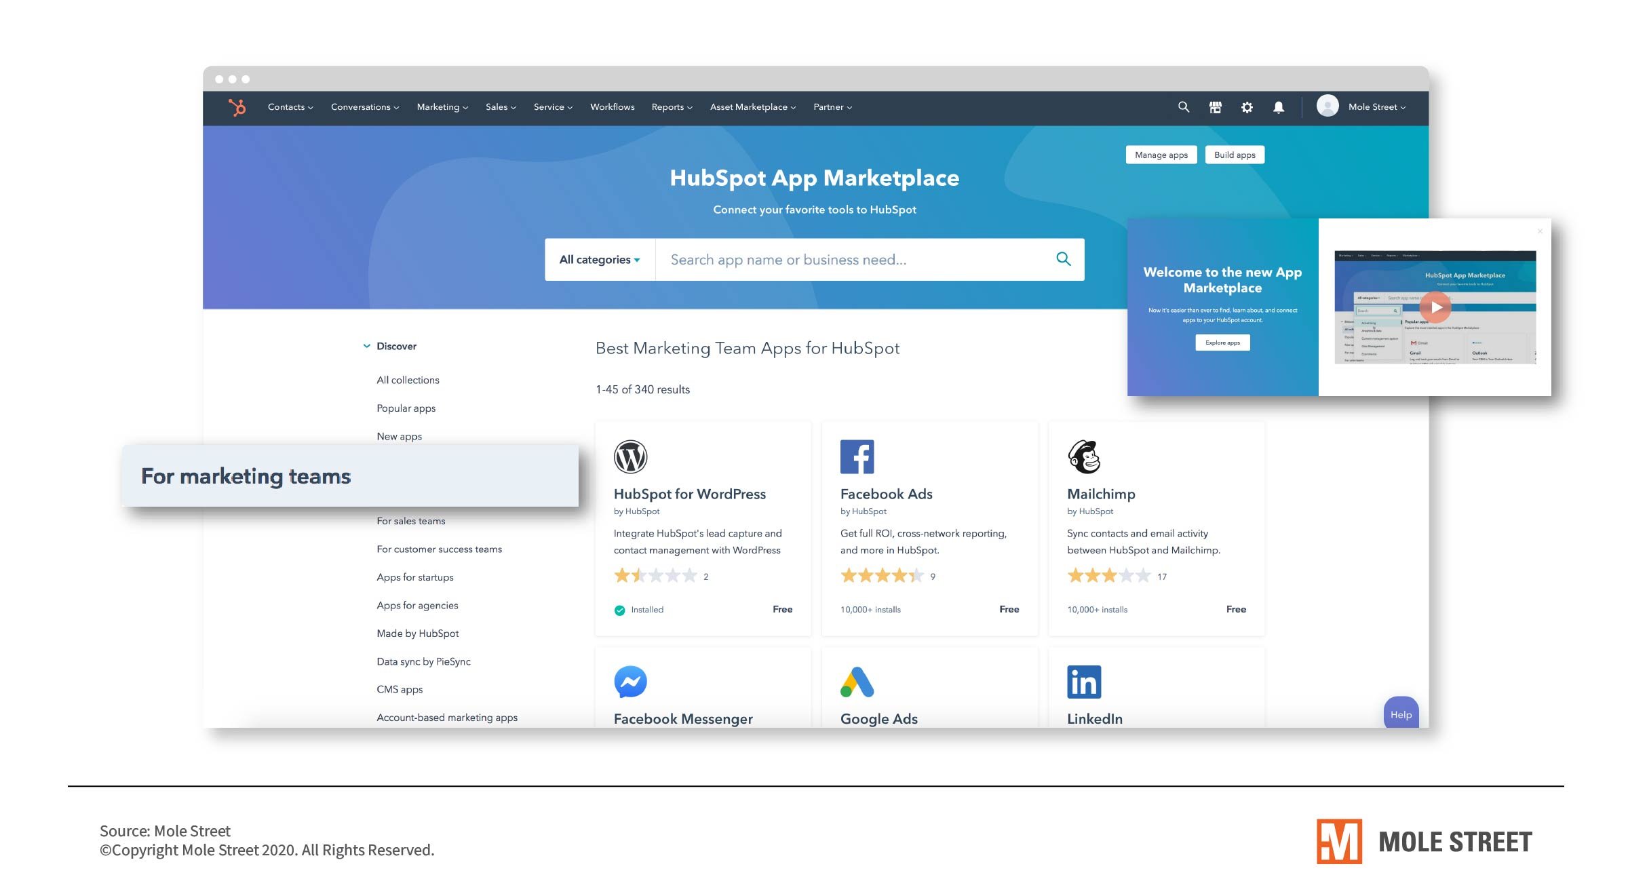The image size is (1628, 896).
Task: Open the Mole Street account menu
Action: click(1377, 107)
